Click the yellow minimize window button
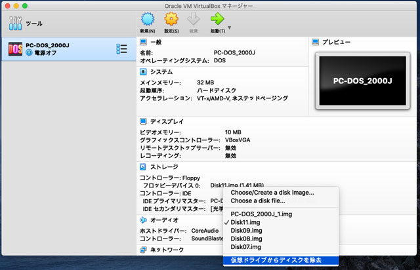This screenshot has height=270, width=420. click(16, 6)
